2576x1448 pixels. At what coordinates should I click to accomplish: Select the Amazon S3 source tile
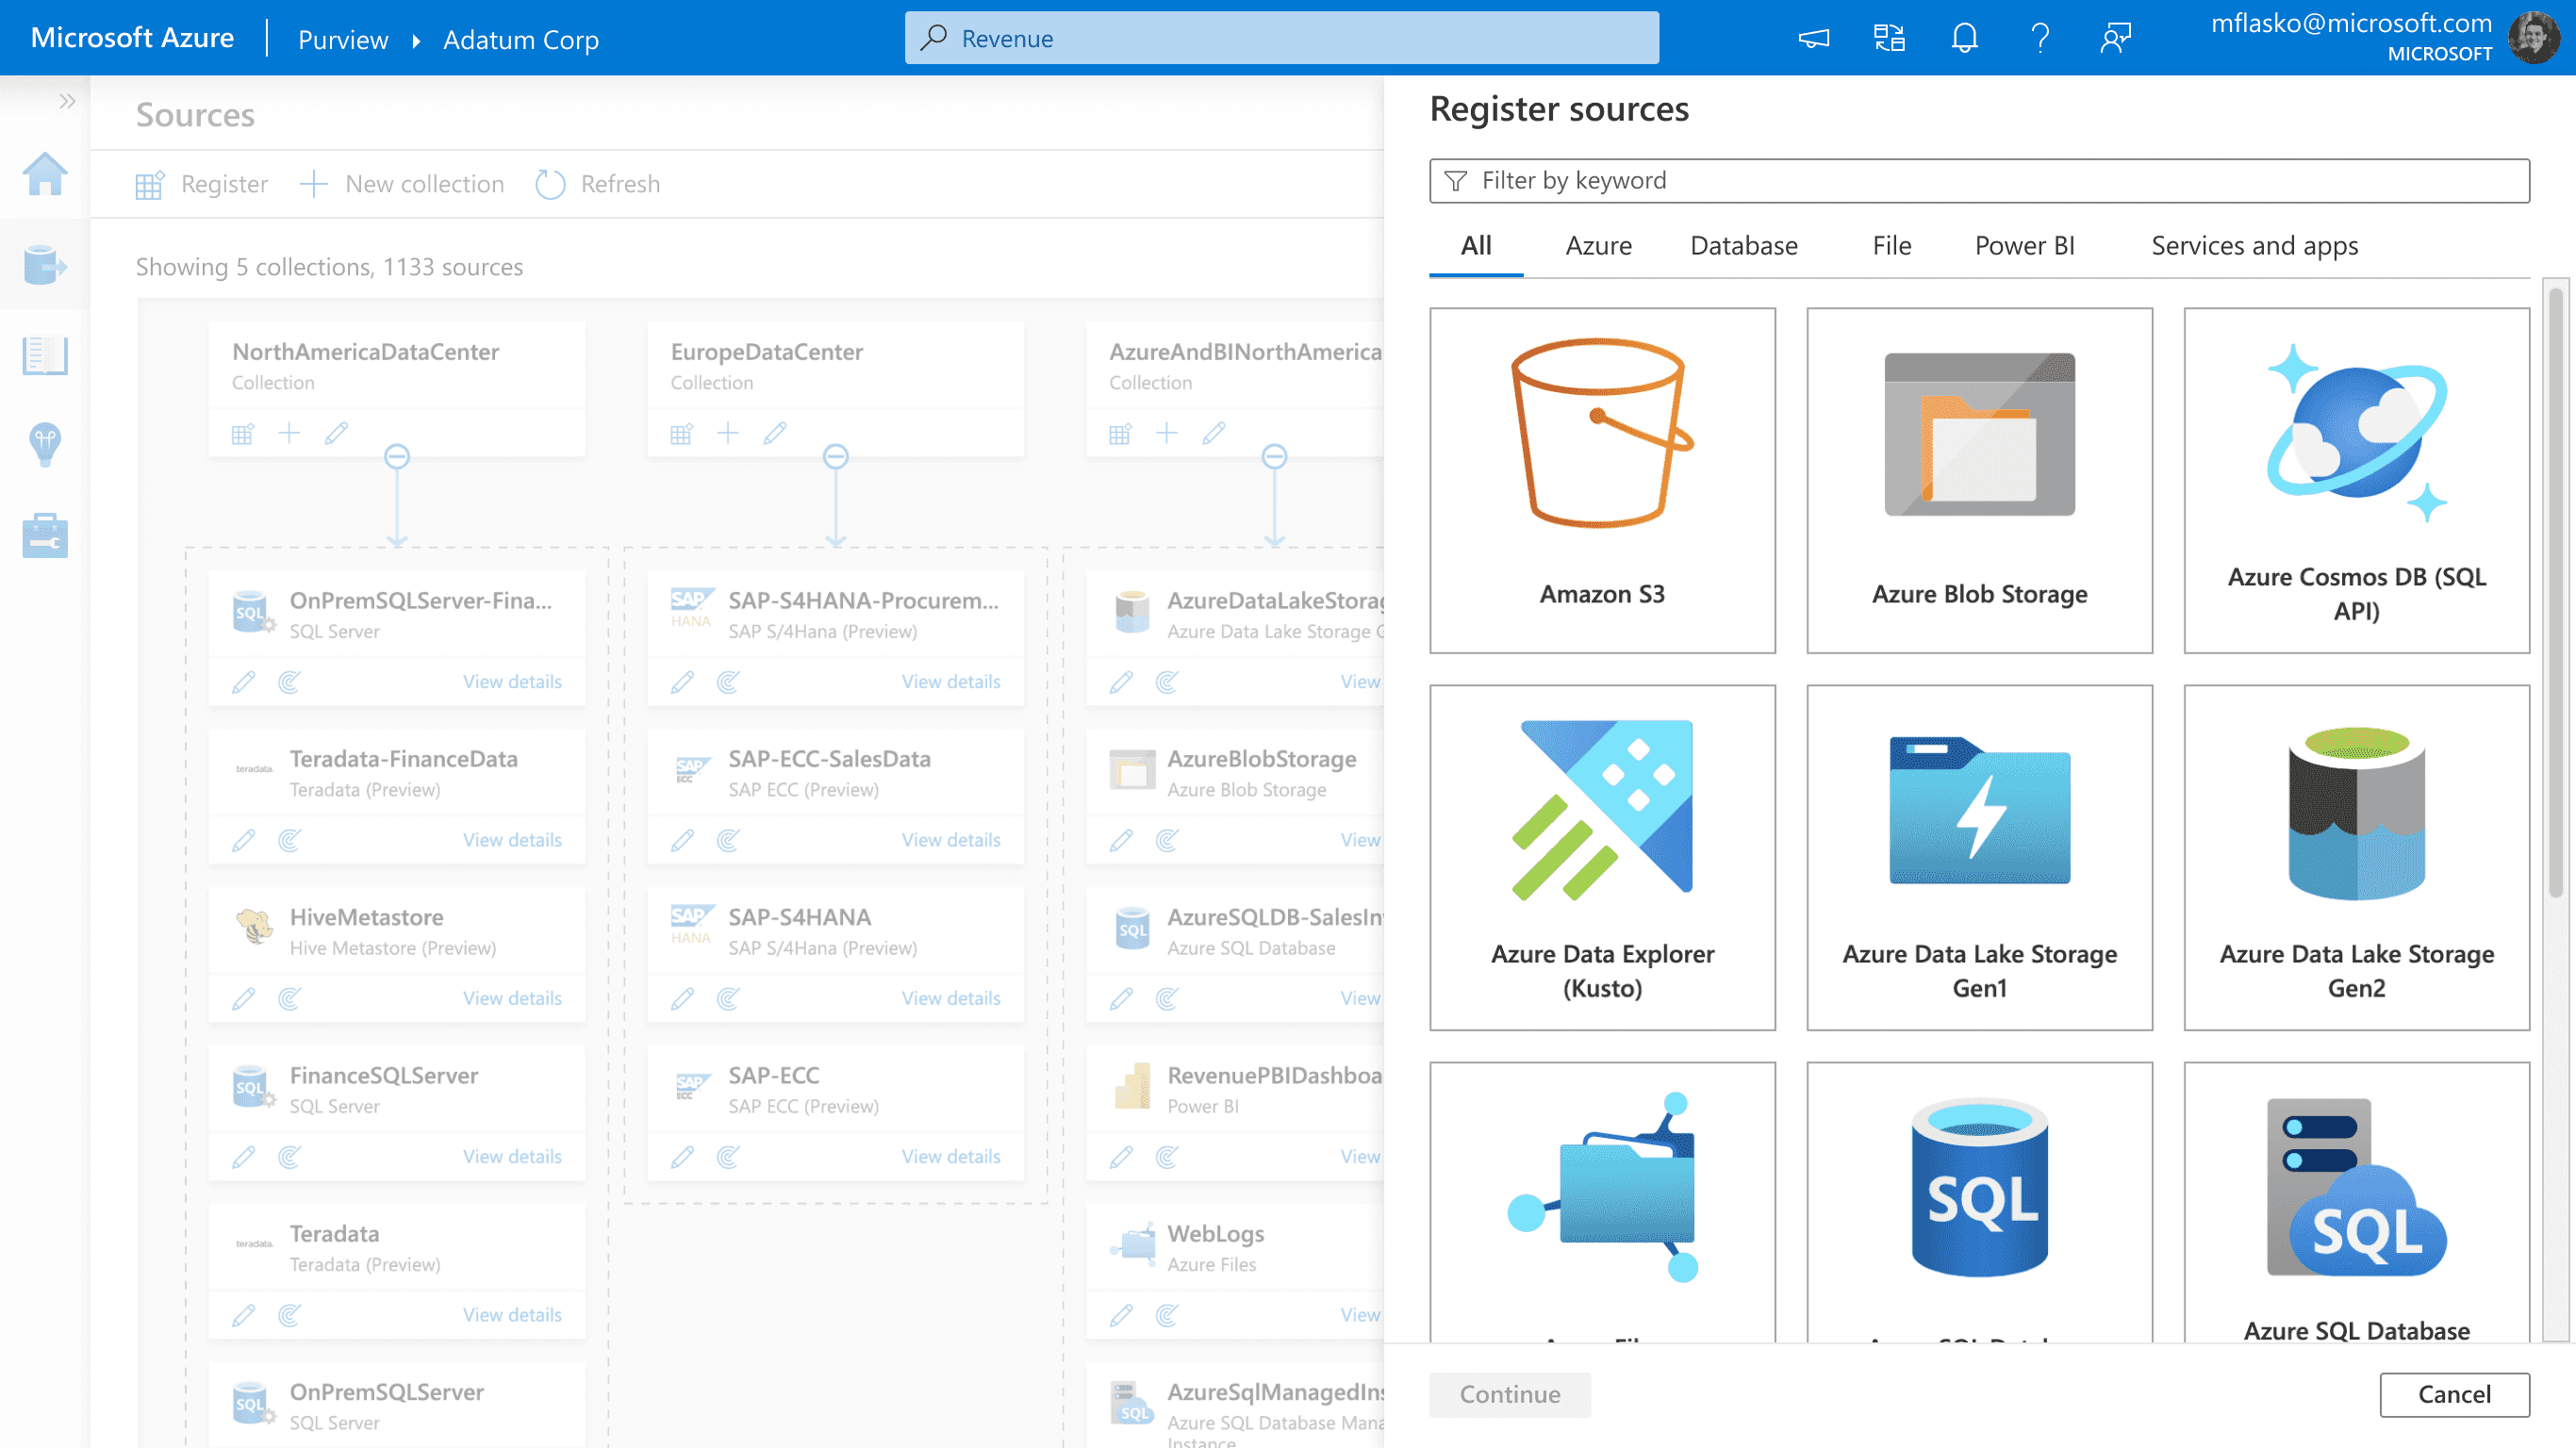click(1602, 480)
